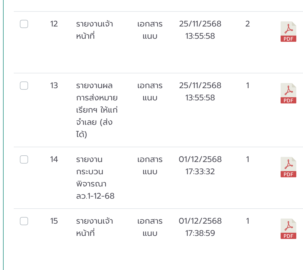Click sequence number 13
This screenshot has height=270, width=303.
[x=54, y=86]
